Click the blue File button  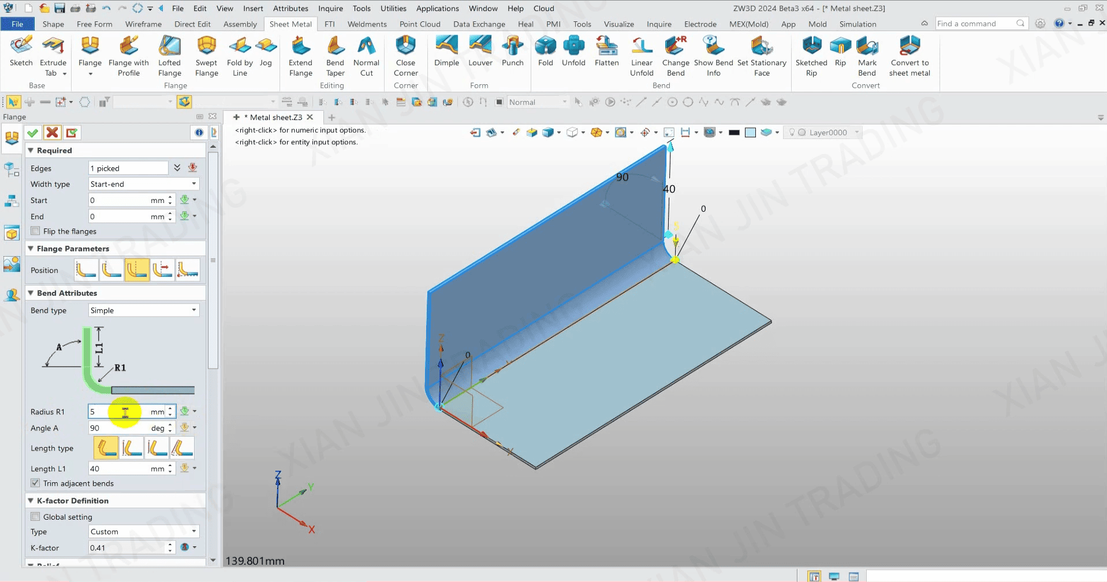click(x=17, y=24)
